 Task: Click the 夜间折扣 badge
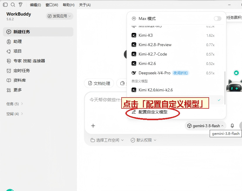coord(180,73)
